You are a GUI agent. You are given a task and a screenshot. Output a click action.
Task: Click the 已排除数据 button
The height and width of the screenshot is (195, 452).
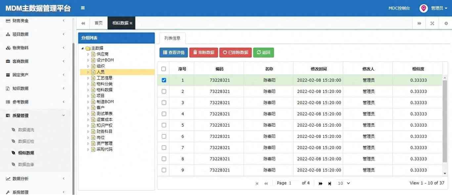click(x=235, y=53)
